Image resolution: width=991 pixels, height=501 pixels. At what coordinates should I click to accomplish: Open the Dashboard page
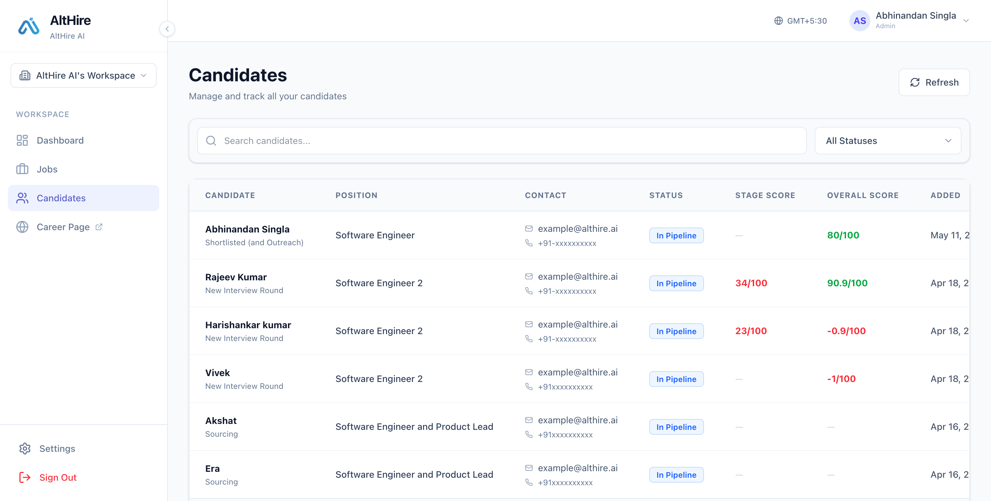[x=84, y=140]
